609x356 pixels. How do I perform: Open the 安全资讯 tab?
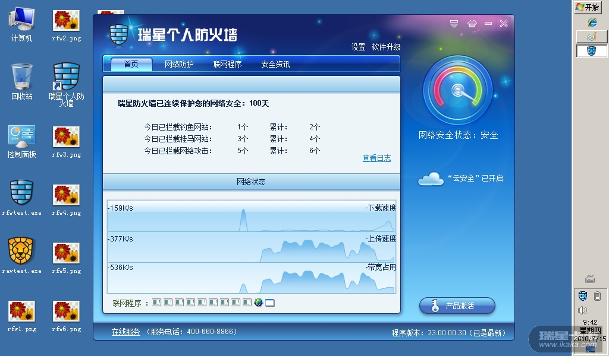click(x=275, y=64)
